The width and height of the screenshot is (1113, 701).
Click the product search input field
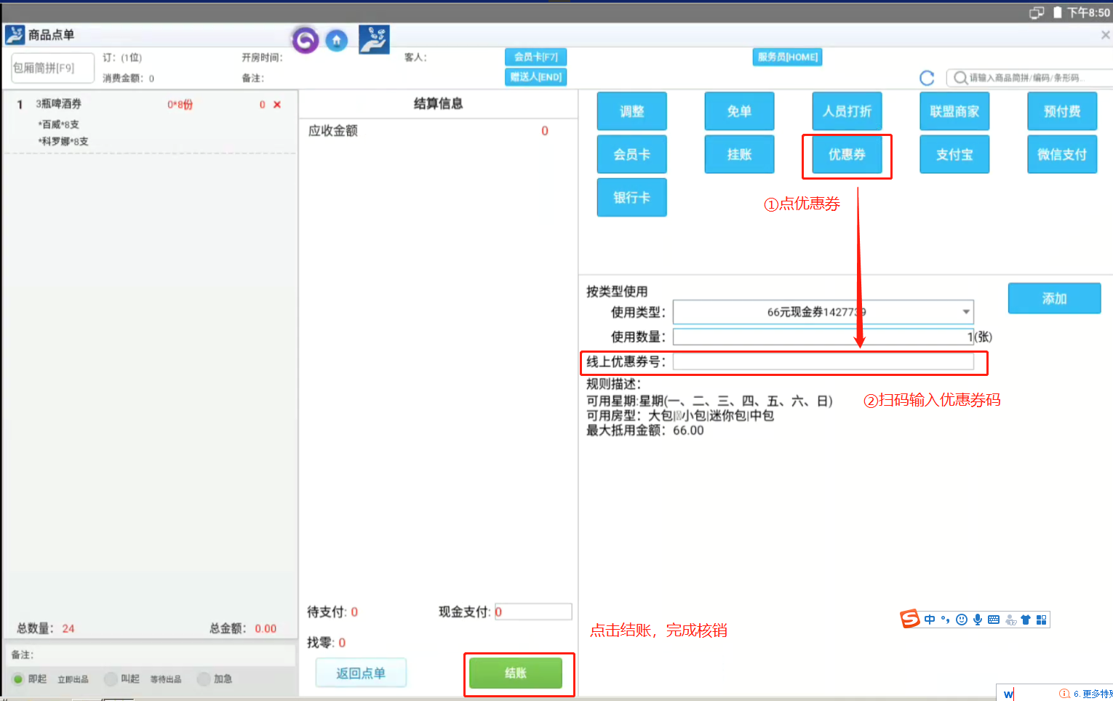click(x=1029, y=78)
